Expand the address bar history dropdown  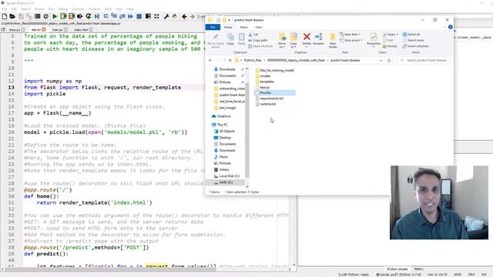pyautogui.click(x=381, y=60)
